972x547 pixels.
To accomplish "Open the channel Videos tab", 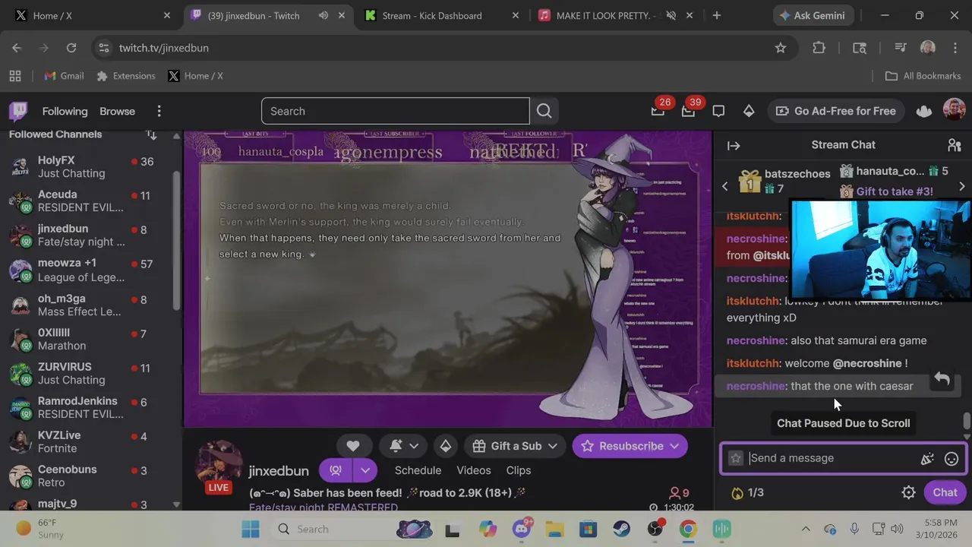I will 473,470.
